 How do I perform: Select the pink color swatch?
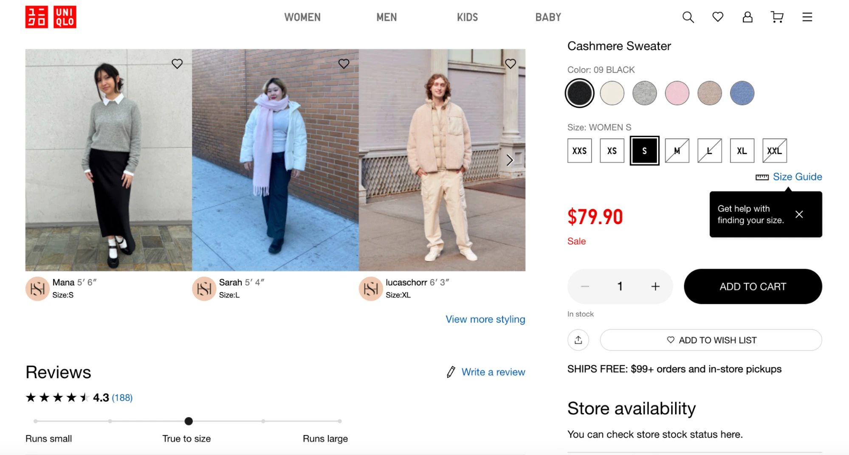coord(677,93)
